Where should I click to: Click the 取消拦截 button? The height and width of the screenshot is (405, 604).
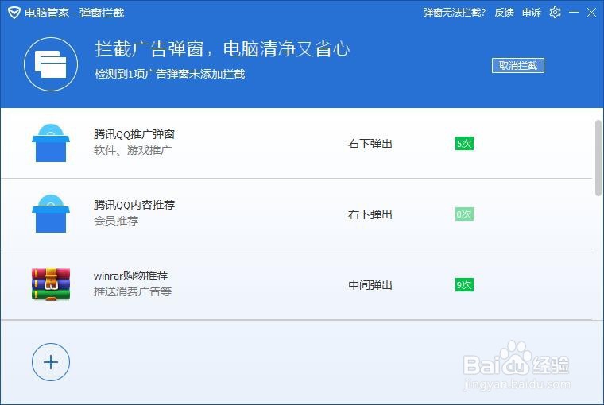517,65
